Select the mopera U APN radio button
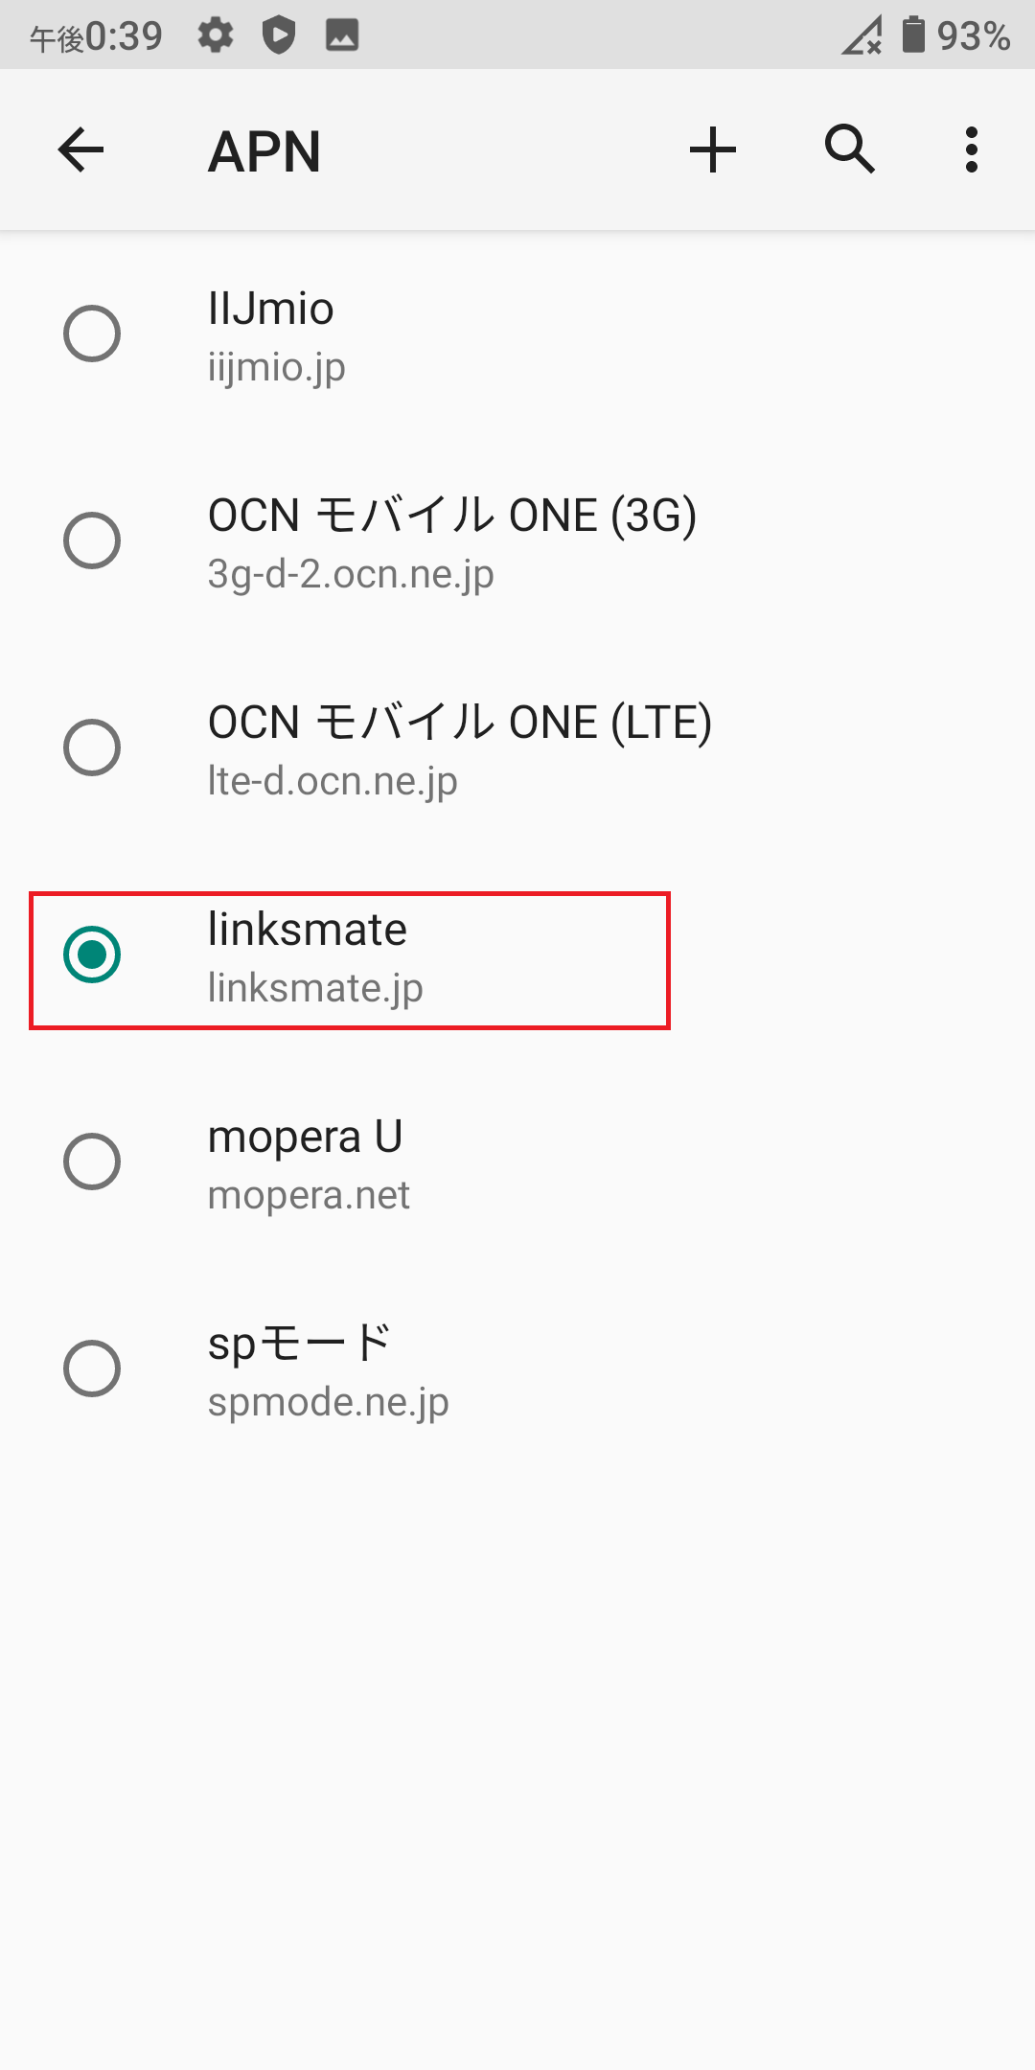 click(93, 1162)
